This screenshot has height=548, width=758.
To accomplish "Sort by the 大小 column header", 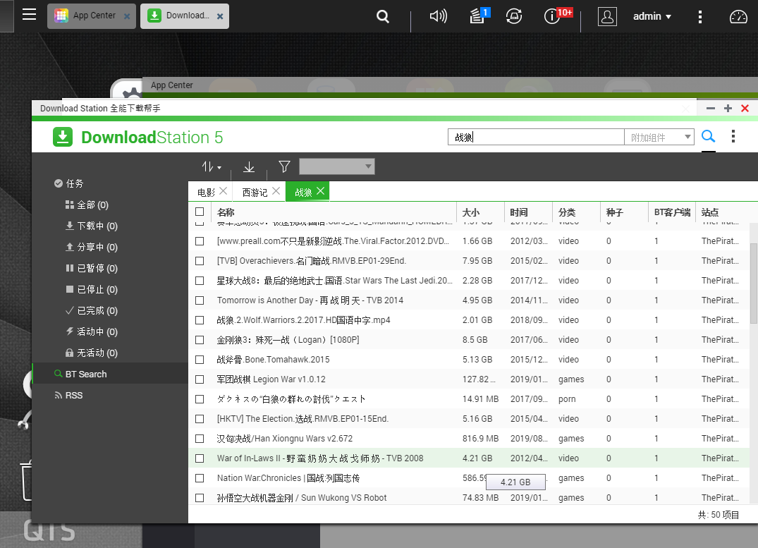I will click(x=480, y=212).
